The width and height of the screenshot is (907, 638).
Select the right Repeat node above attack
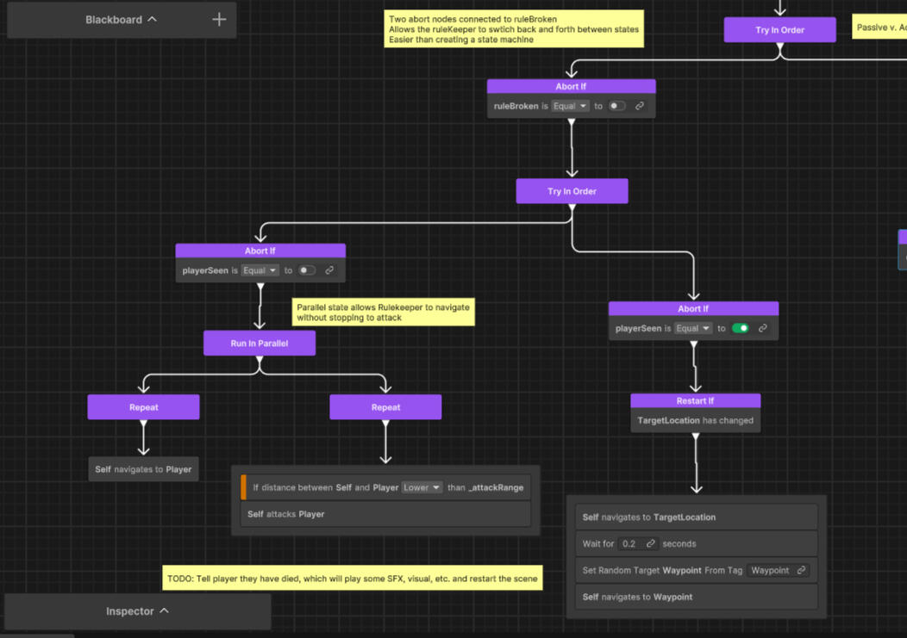click(x=385, y=407)
